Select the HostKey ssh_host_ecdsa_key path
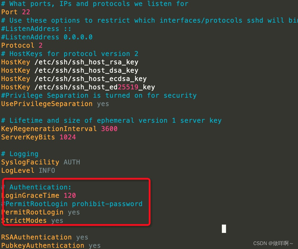 pyautogui.click(x=73, y=79)
